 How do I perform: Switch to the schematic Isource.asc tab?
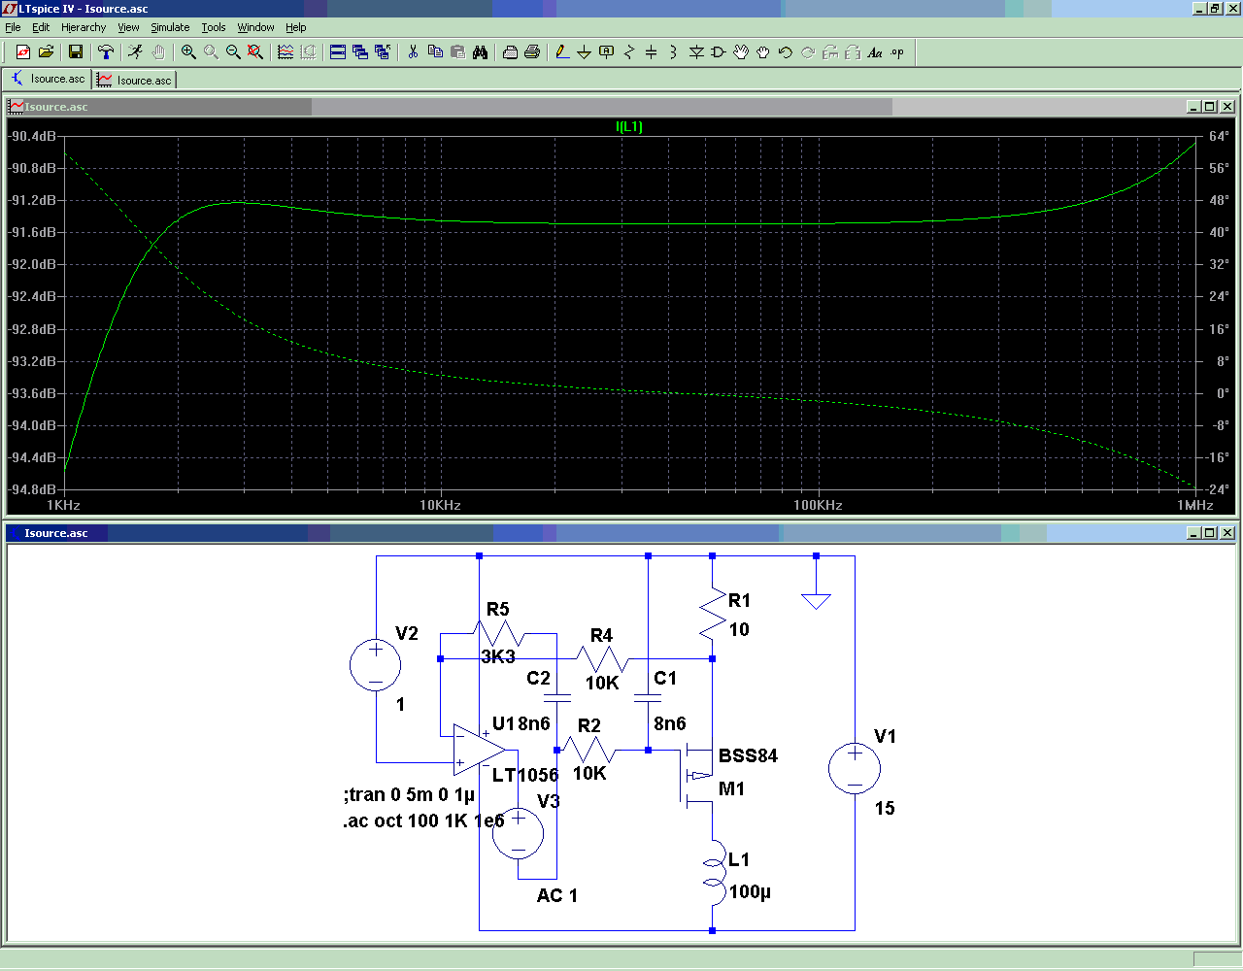pyautogui.click(x=48, y=80)
